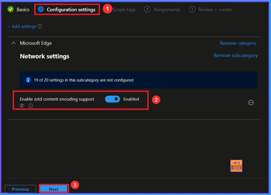Show info for zstd encoding setting

tap(31, 106)
